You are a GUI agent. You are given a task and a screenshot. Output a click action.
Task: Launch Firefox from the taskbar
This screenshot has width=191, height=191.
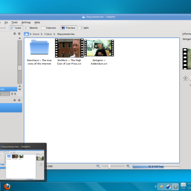[x=7, y=187]
